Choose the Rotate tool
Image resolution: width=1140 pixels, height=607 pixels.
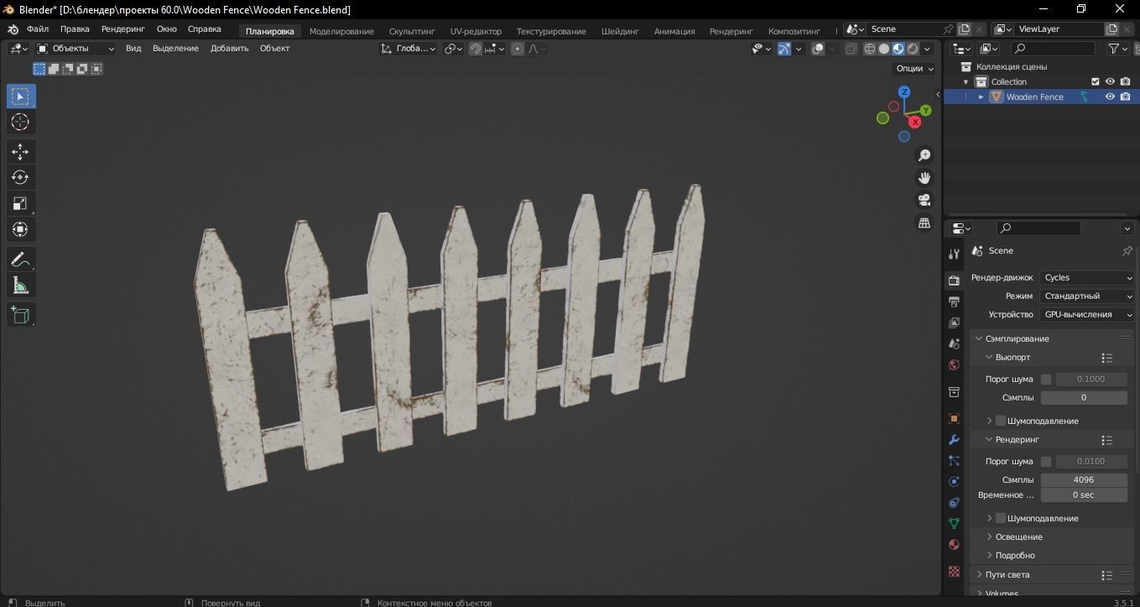tap(21, 177)
